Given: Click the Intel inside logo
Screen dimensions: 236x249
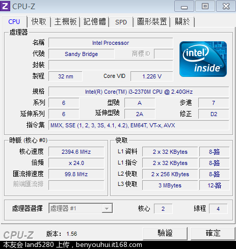Looking at the screenshot, I should point(203,59).
